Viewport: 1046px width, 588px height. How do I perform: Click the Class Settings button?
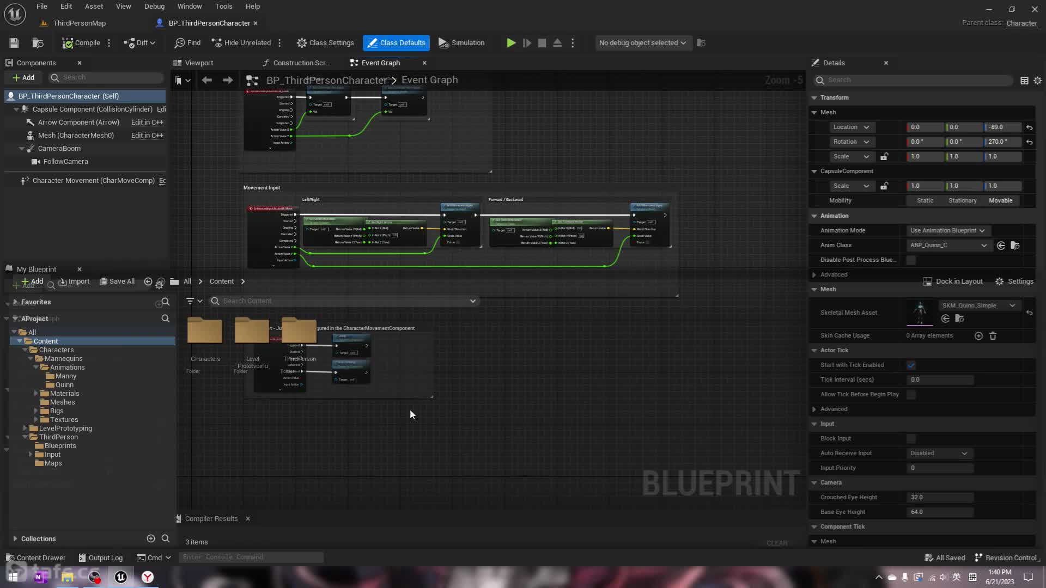pyautogui.click(x=325, y=43)
